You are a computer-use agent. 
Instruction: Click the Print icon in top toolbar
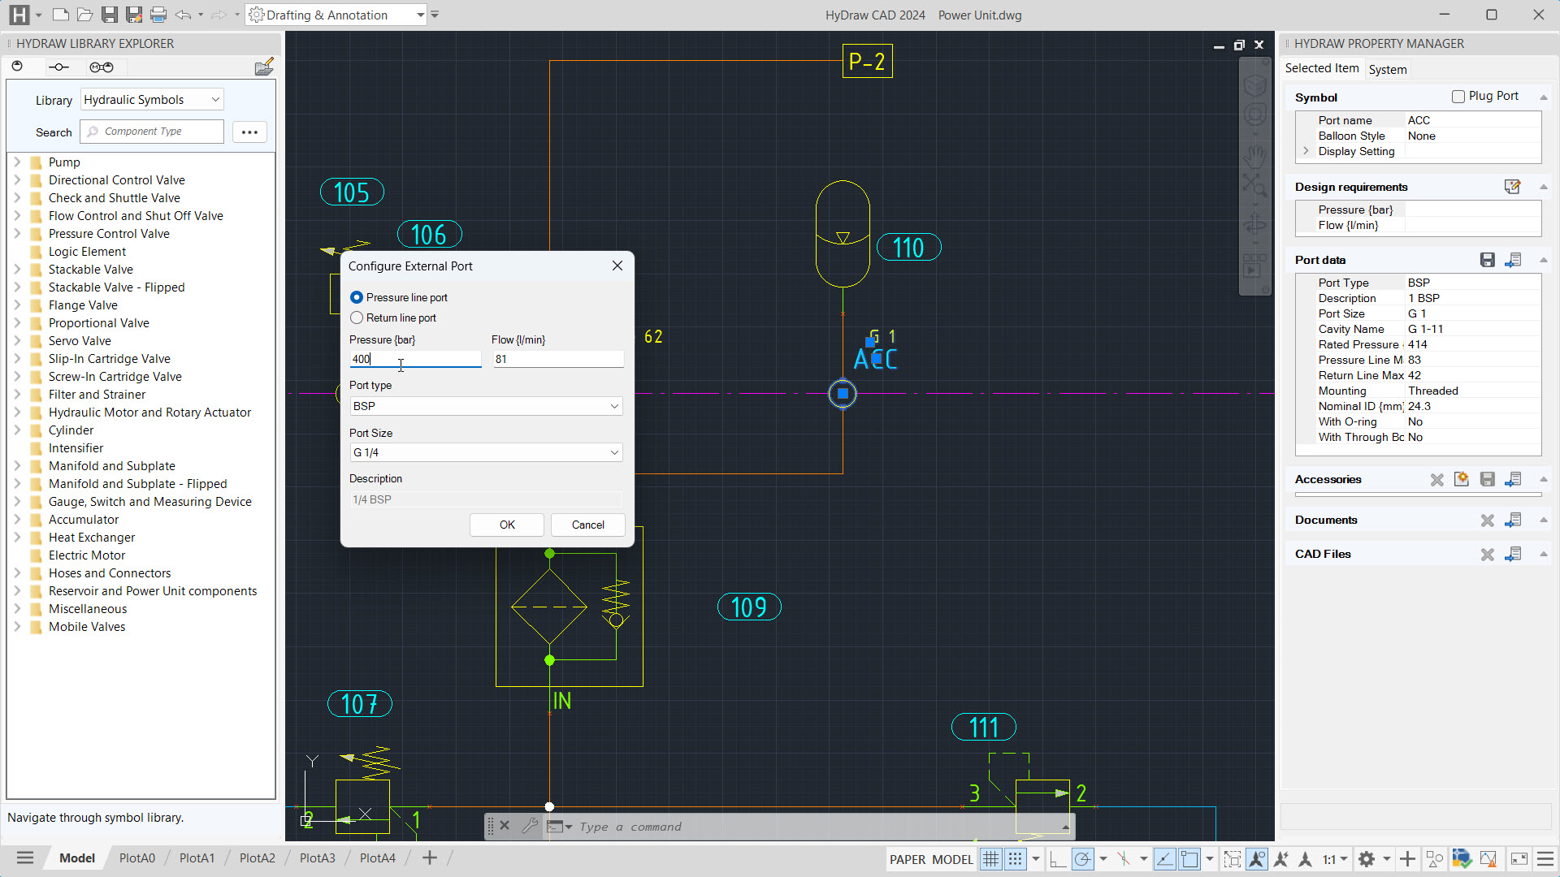158,15
